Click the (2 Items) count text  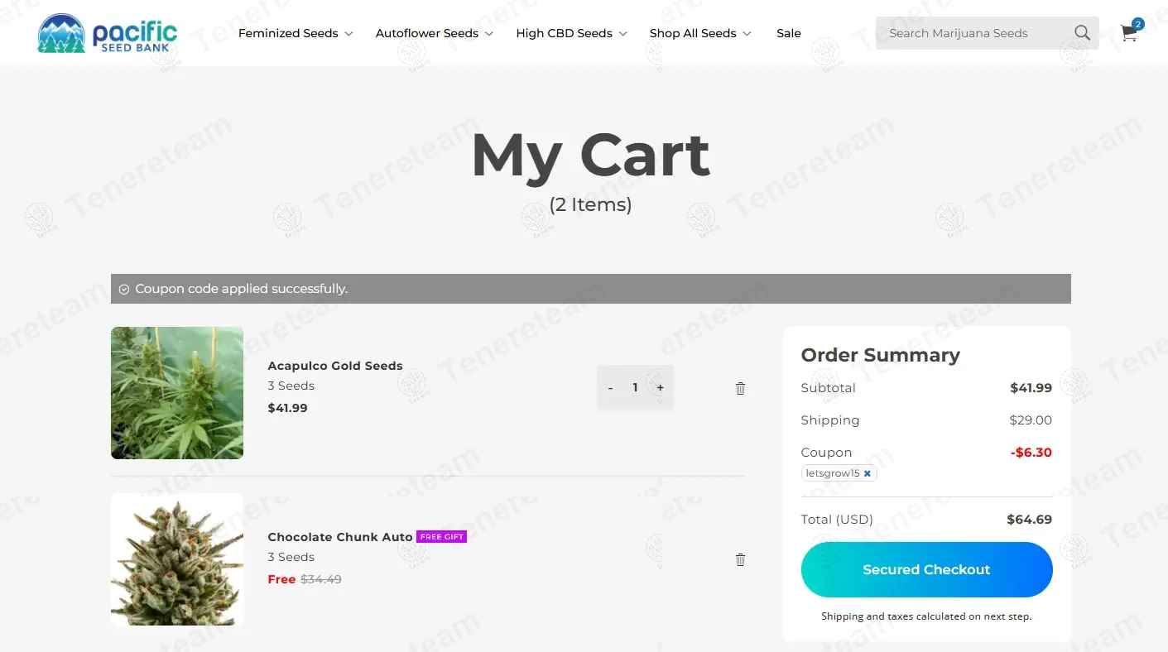pos(590,204)
